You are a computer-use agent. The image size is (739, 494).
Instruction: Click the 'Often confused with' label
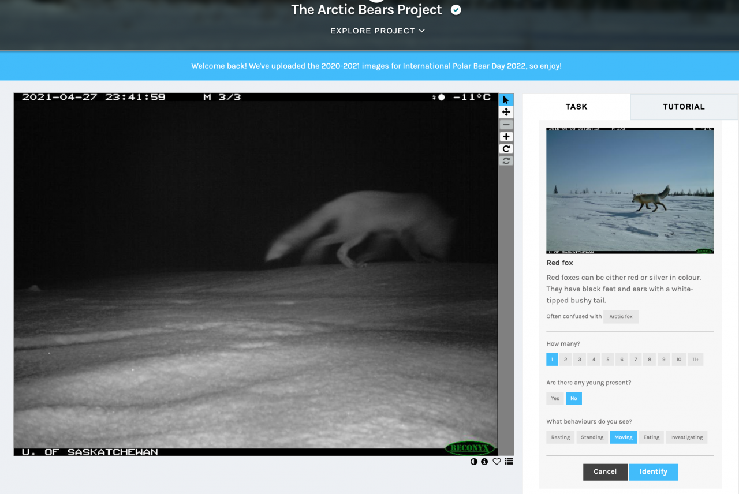coord(573,316)
